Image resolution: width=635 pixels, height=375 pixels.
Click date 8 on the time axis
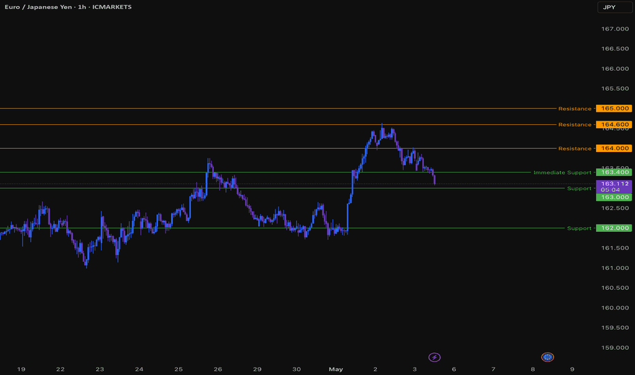[x=533, y=370]
